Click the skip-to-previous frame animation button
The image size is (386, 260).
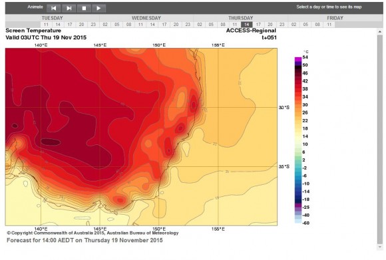(x=53, y=8)
